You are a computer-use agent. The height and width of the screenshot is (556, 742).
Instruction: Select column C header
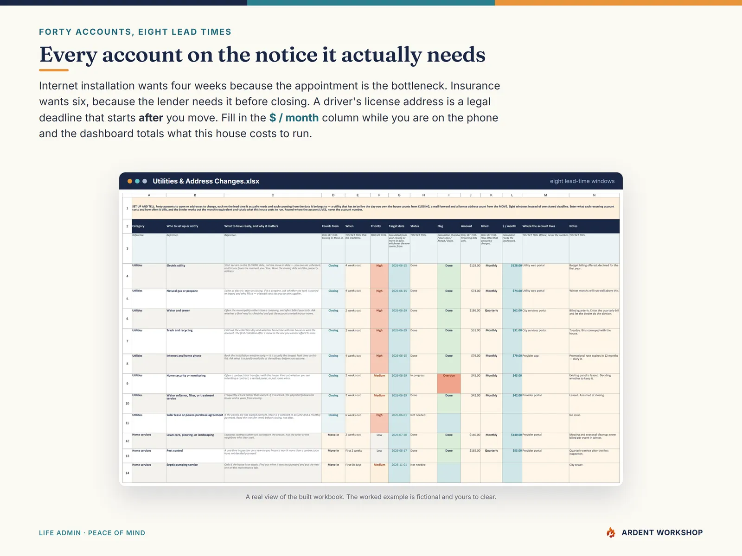(273, 195)
